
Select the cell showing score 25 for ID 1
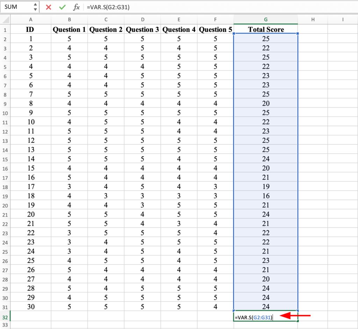point(266,39)
